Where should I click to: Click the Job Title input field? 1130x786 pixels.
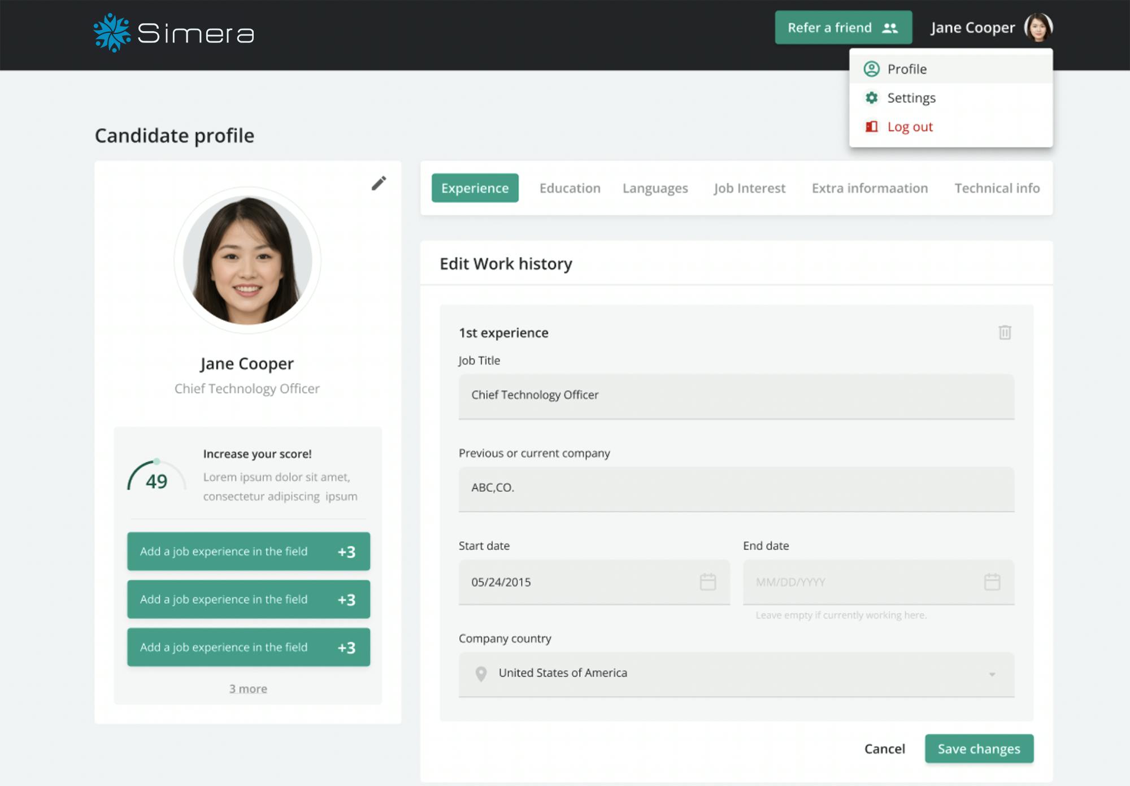734,396
